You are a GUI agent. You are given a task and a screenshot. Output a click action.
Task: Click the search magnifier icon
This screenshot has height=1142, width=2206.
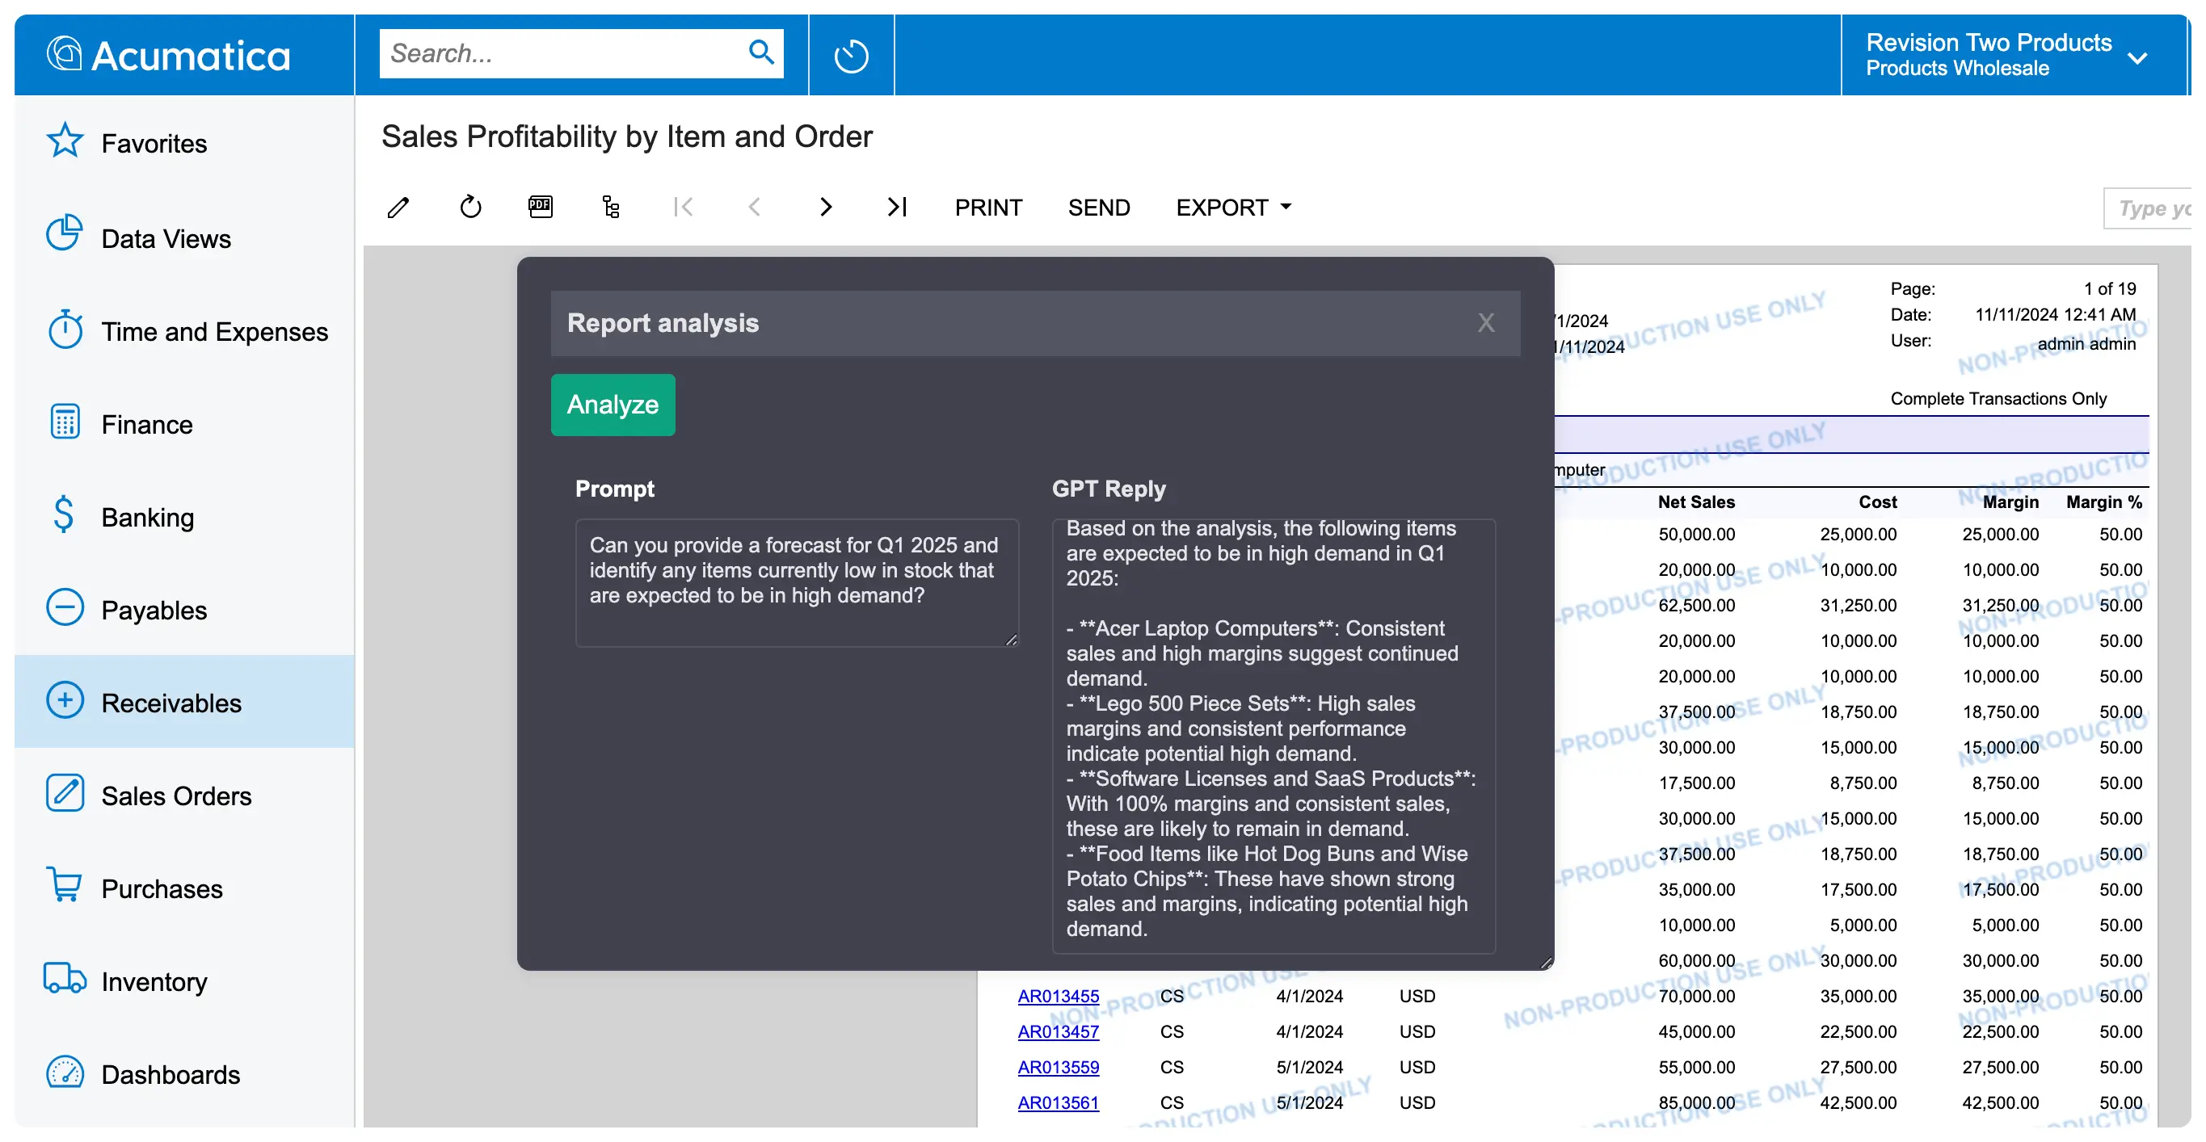tap(761, 53)
